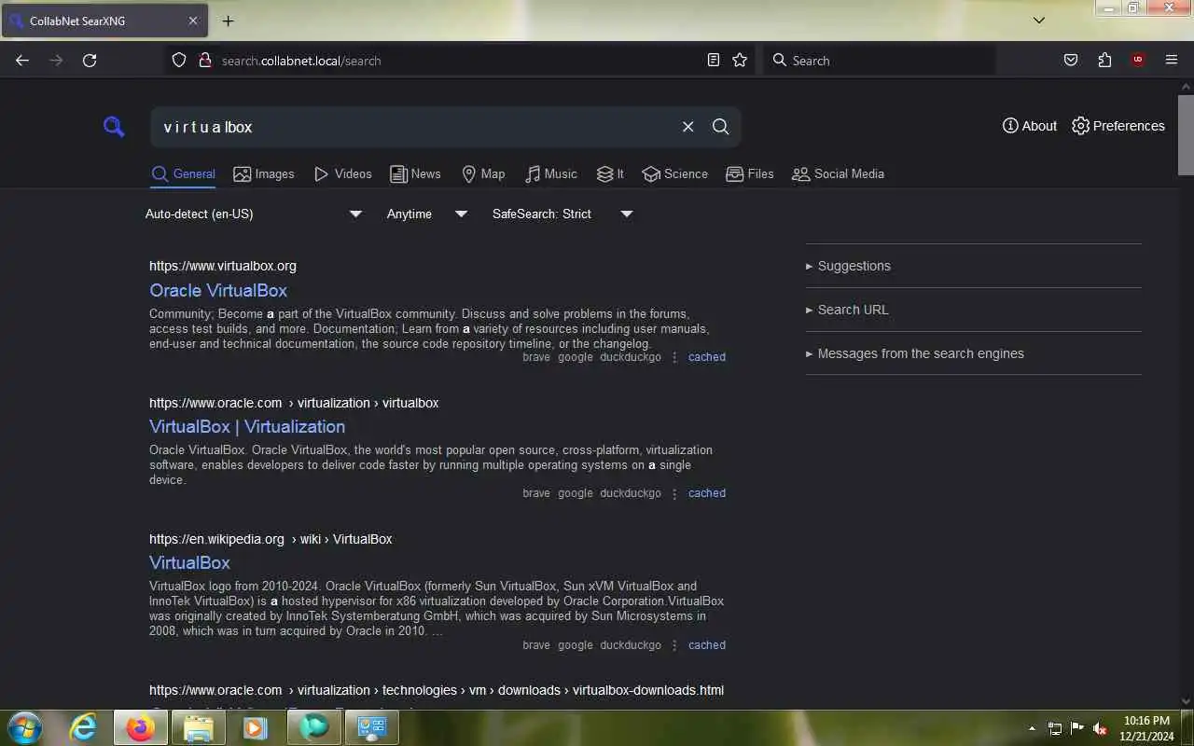Switch to Files category
Viewport: 1194px width, 746px height.
pyautogui.click(x=750, y=174)
